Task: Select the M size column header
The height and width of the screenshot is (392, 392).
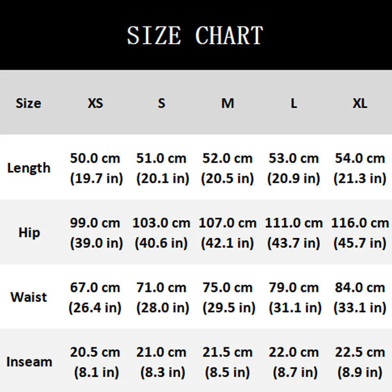Action: point(227,103)
